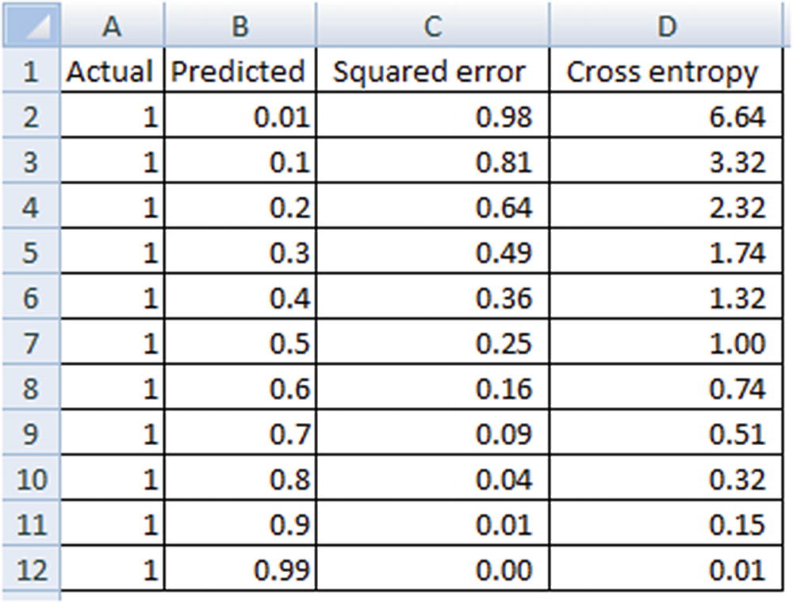Image resolution: width=793 pixels, height=603 pixels.
Task: Click the cross entropy value 6.64
Action: 666,117
